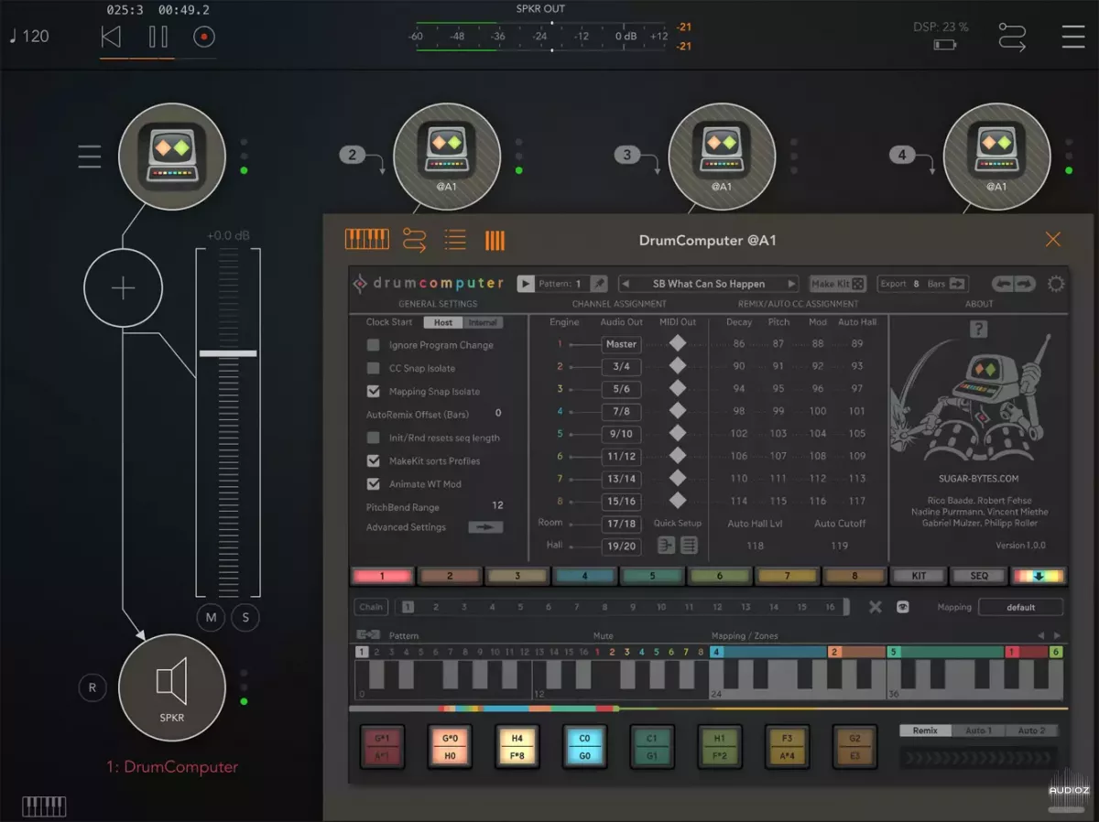Select the first DrumComputer node
The width and height of the screenshot is (1099, 822).
coord(172,157)
